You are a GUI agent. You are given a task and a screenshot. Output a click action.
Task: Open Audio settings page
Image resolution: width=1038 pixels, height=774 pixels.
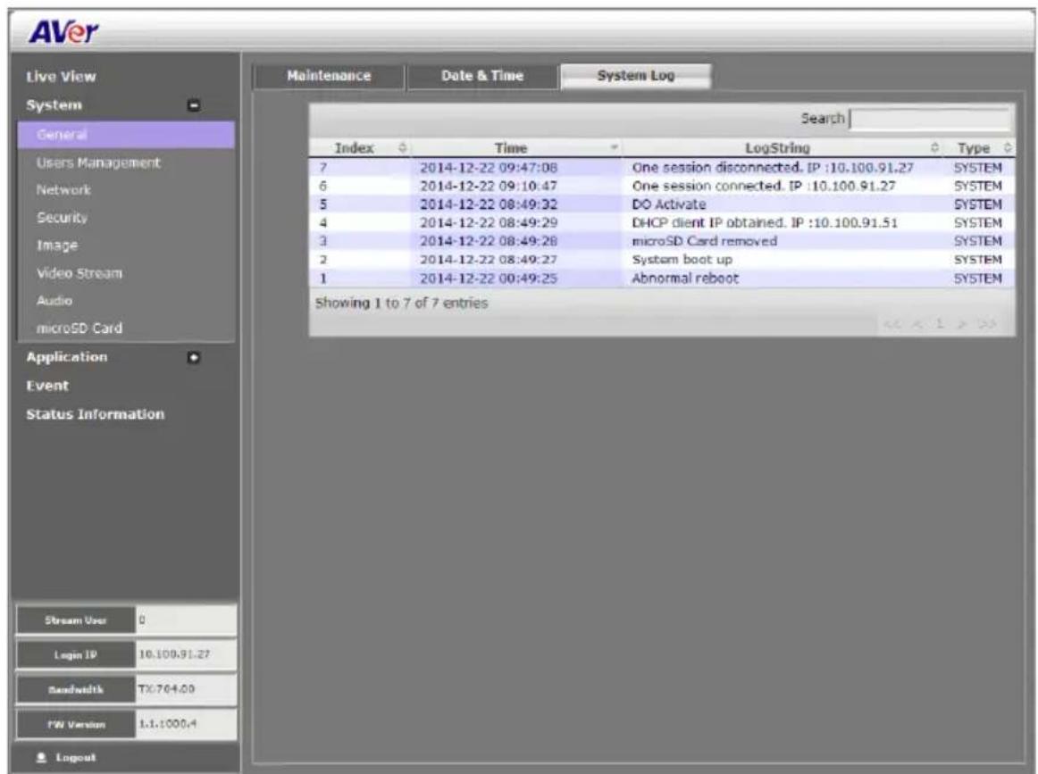(54, 300)
